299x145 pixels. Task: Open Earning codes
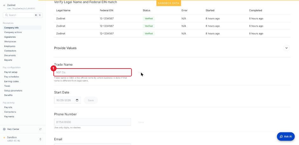click(x=11, y=82)
